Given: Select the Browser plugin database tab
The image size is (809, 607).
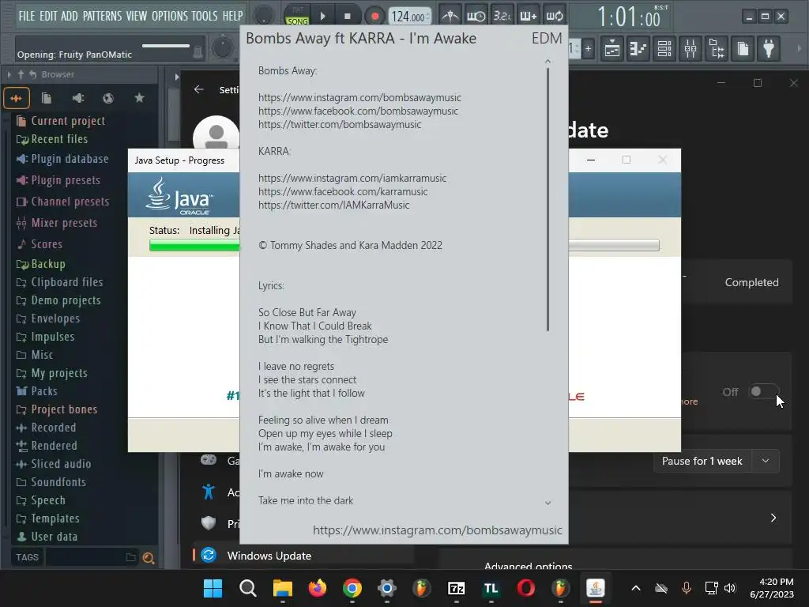Looking at the screenshot, I should point(78,98).
